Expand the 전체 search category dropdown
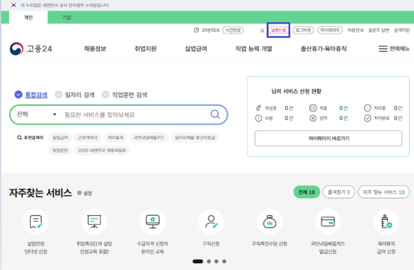414x270 pixels. tap(36, 115)
